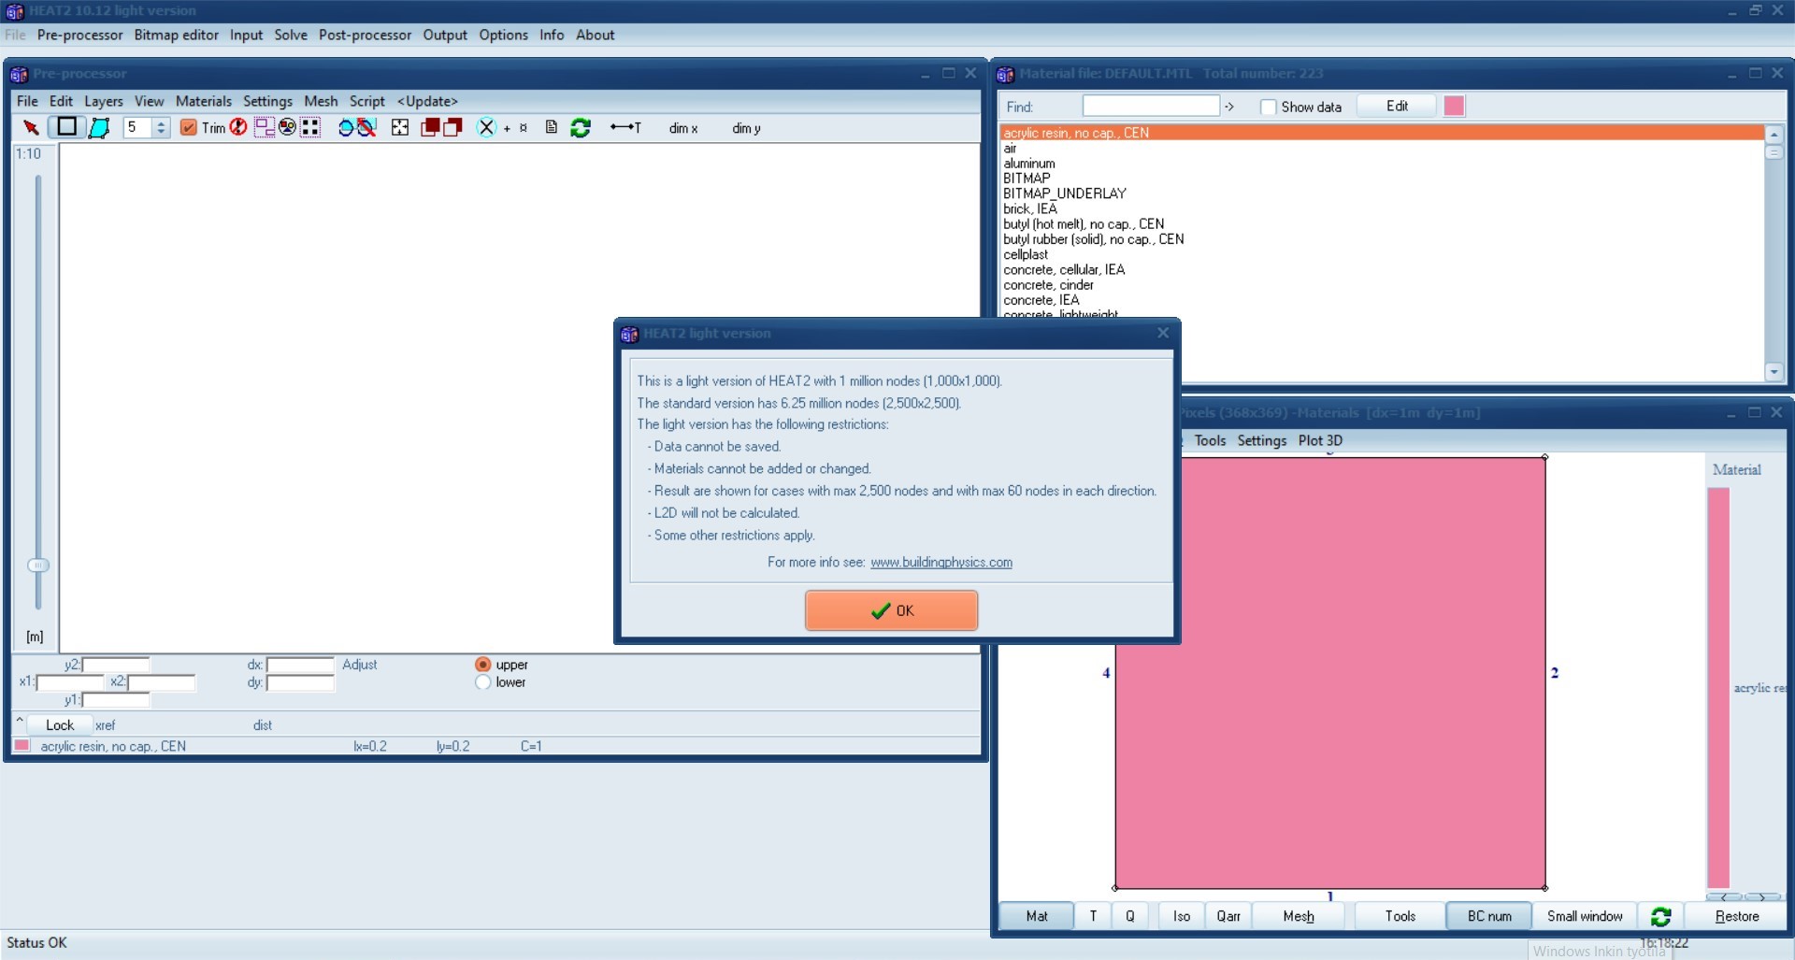
Task: Select 'concrete, cinder' in the materials list
Action: click(1381, 285)
